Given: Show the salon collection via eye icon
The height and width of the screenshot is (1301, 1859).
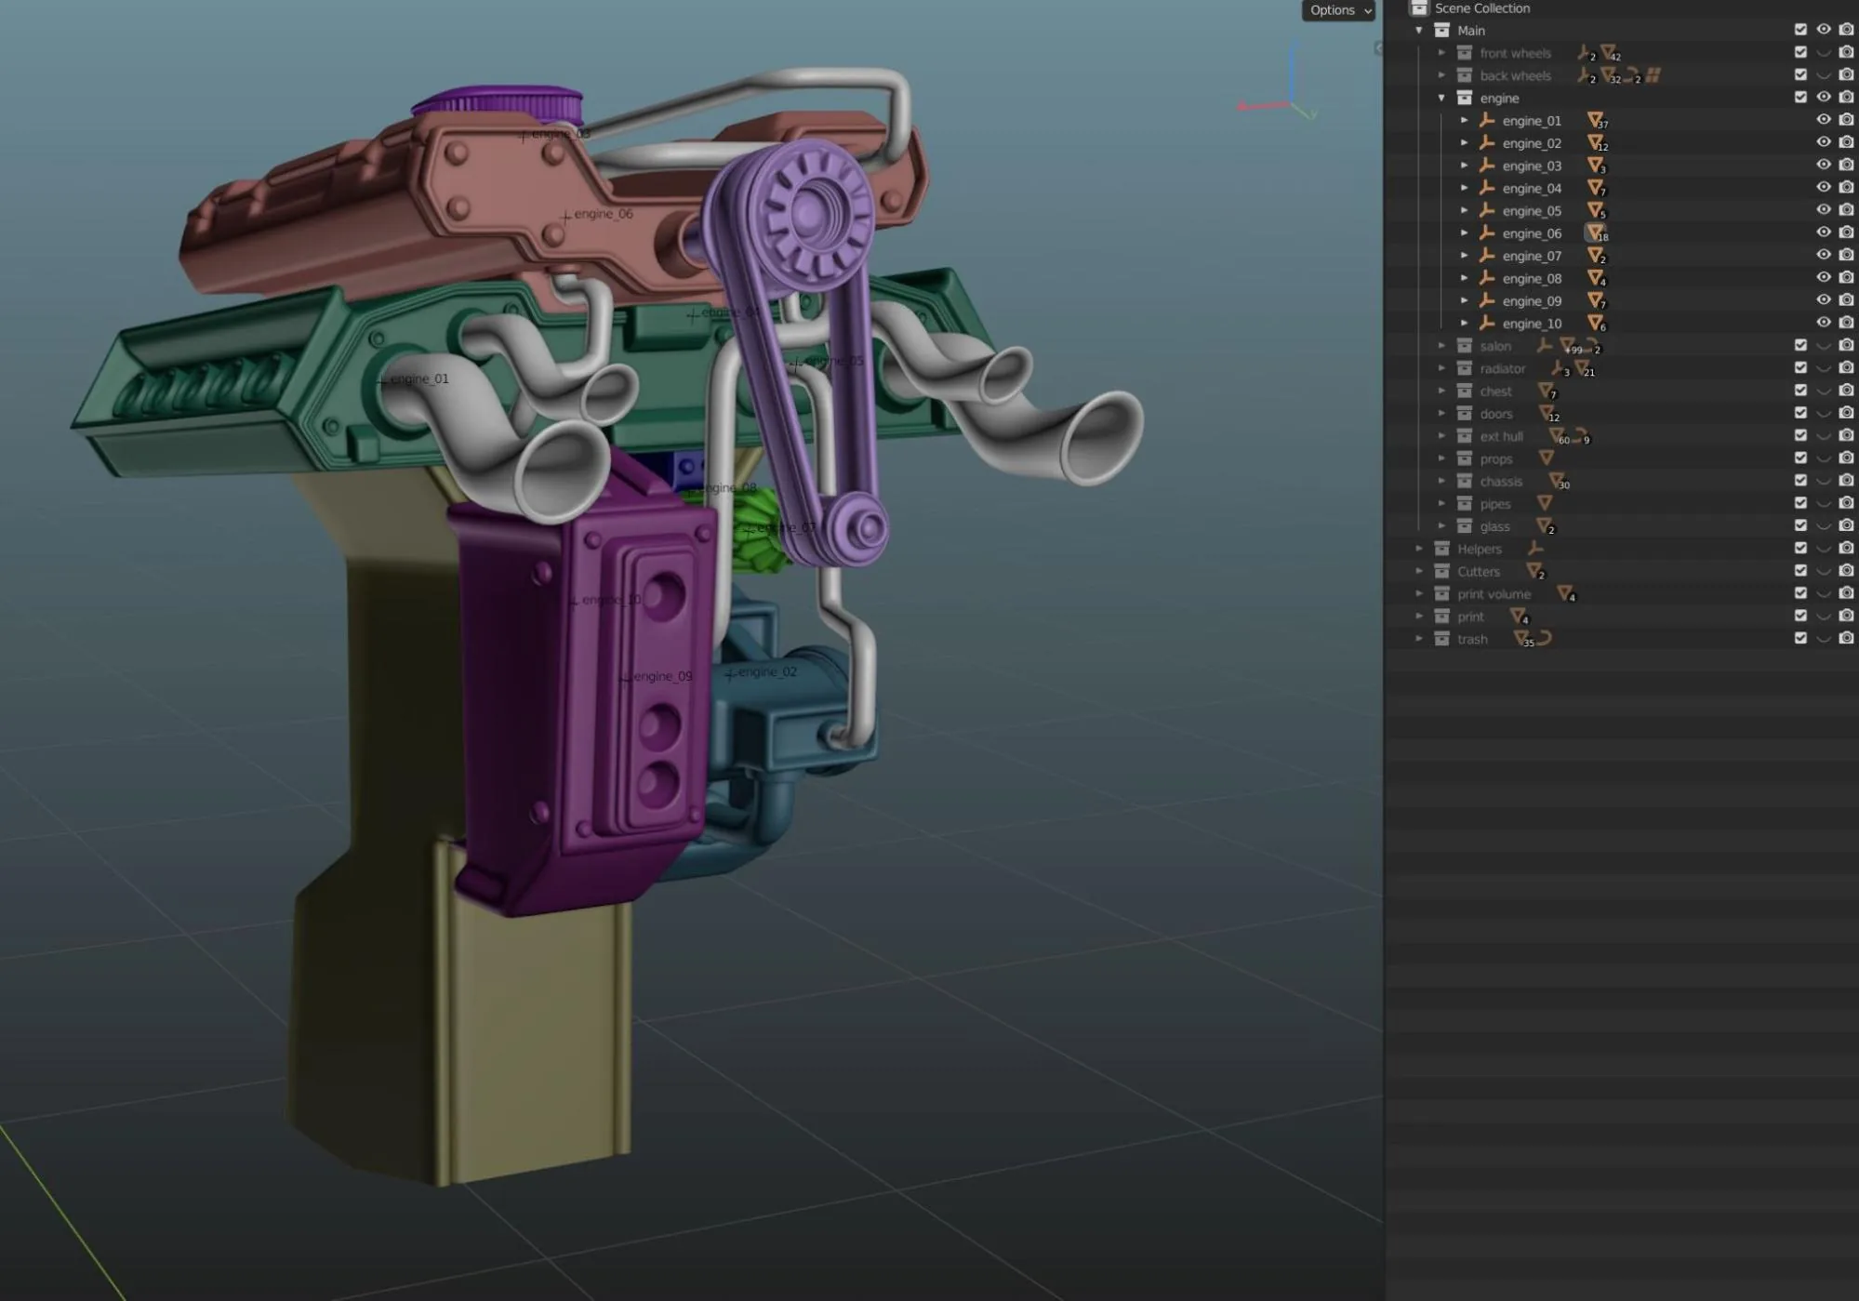Looking at the screenshot, I should point(1824,346).
